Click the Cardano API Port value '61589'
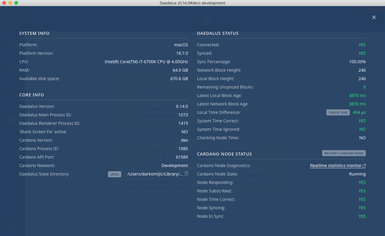The width and height of the screenshot is (385, 236). tap(182, 157)
